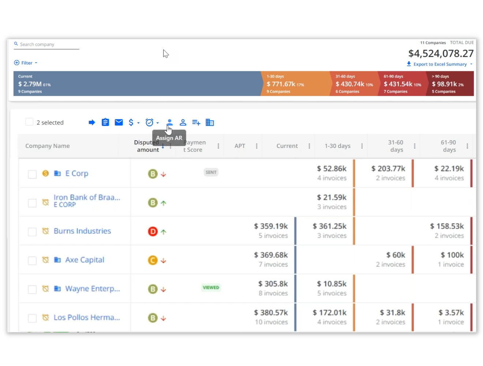
Task: Click the reminder alarm clock icon
Action: (149, 122)
